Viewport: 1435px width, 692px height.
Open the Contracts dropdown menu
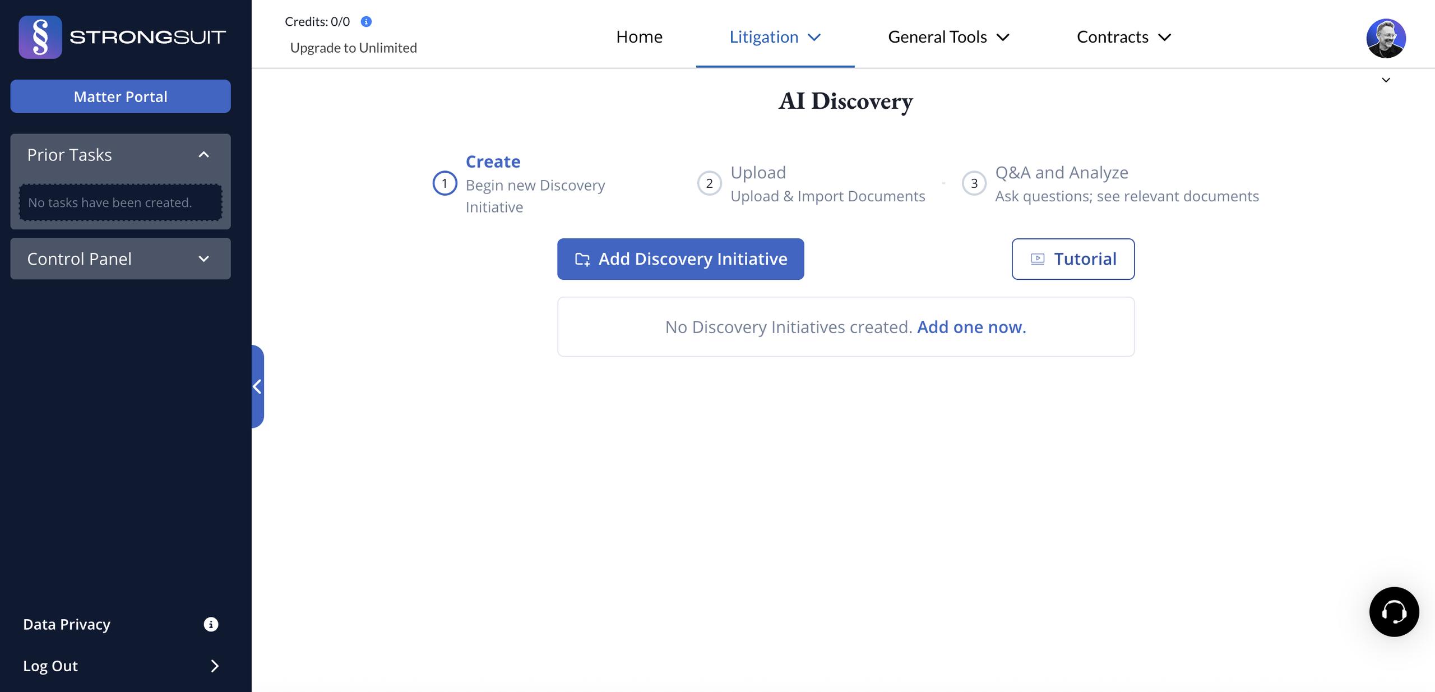click(x=1123, y=37)
